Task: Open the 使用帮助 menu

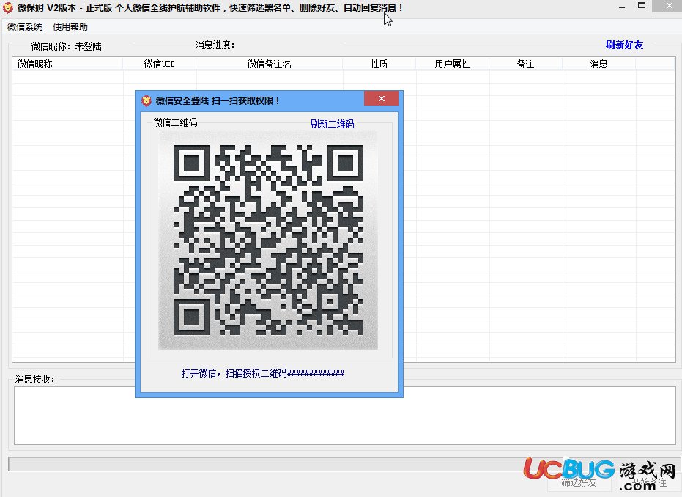Action: tap(70, 27)
